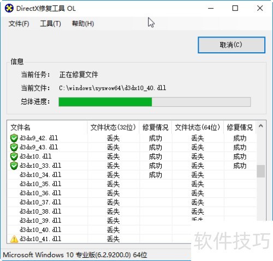
Task: Select the d3dx10_33.dll row name
Action: [x=40, y=166]
